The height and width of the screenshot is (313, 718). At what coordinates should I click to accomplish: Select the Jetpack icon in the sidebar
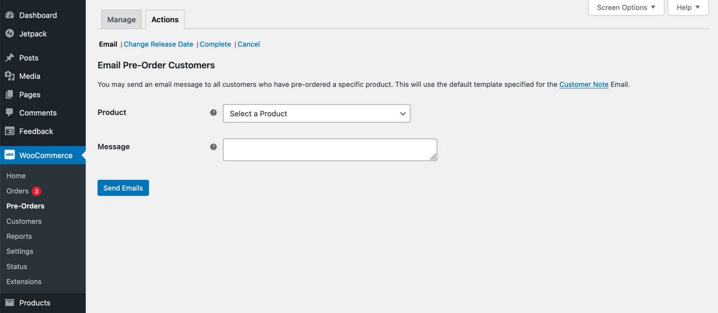11,34
